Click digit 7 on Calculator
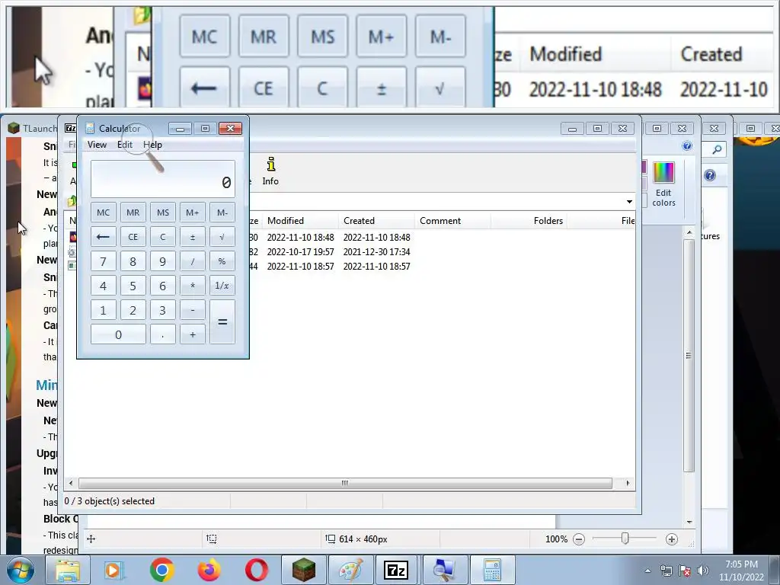780x585 pixels. point(103,261)
